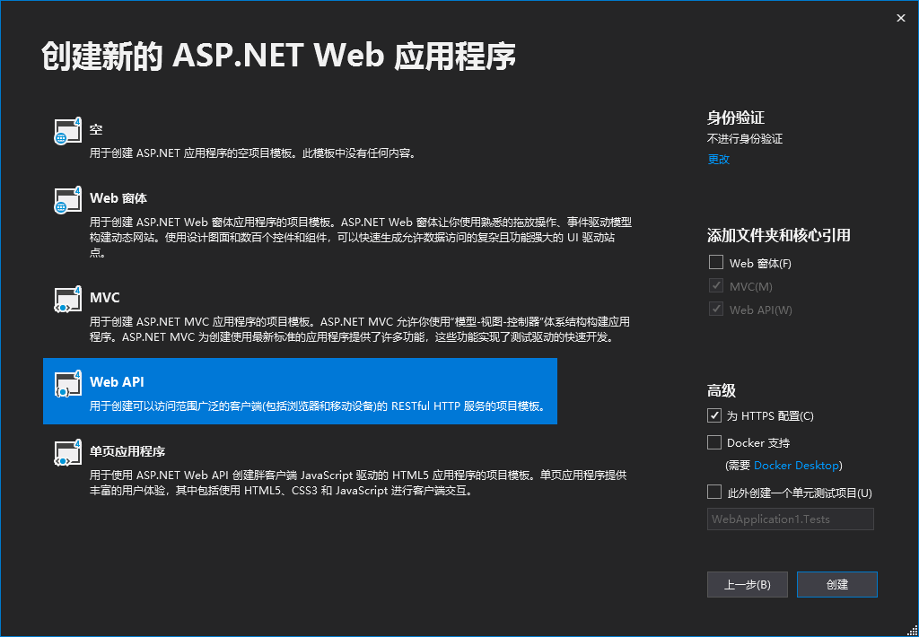The height and width of the screenshot is (637, 919).
Task: Toggle the MVC(M) checkbox
Action: (715, 286)
